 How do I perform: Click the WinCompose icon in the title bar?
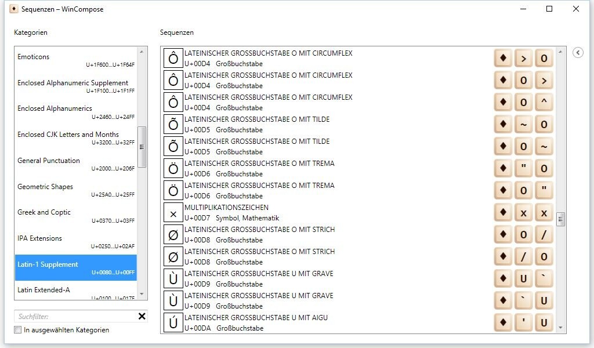[x=14, y=9]
